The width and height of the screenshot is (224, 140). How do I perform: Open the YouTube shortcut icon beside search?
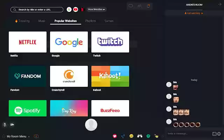76,9
